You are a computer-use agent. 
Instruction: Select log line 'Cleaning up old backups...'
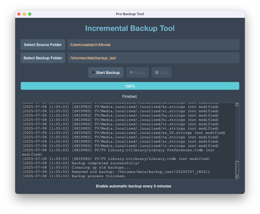tap(76, 167)
